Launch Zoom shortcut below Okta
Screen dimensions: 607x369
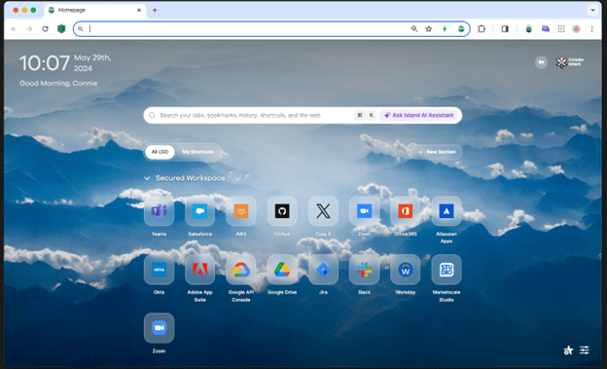pos(159,328)
